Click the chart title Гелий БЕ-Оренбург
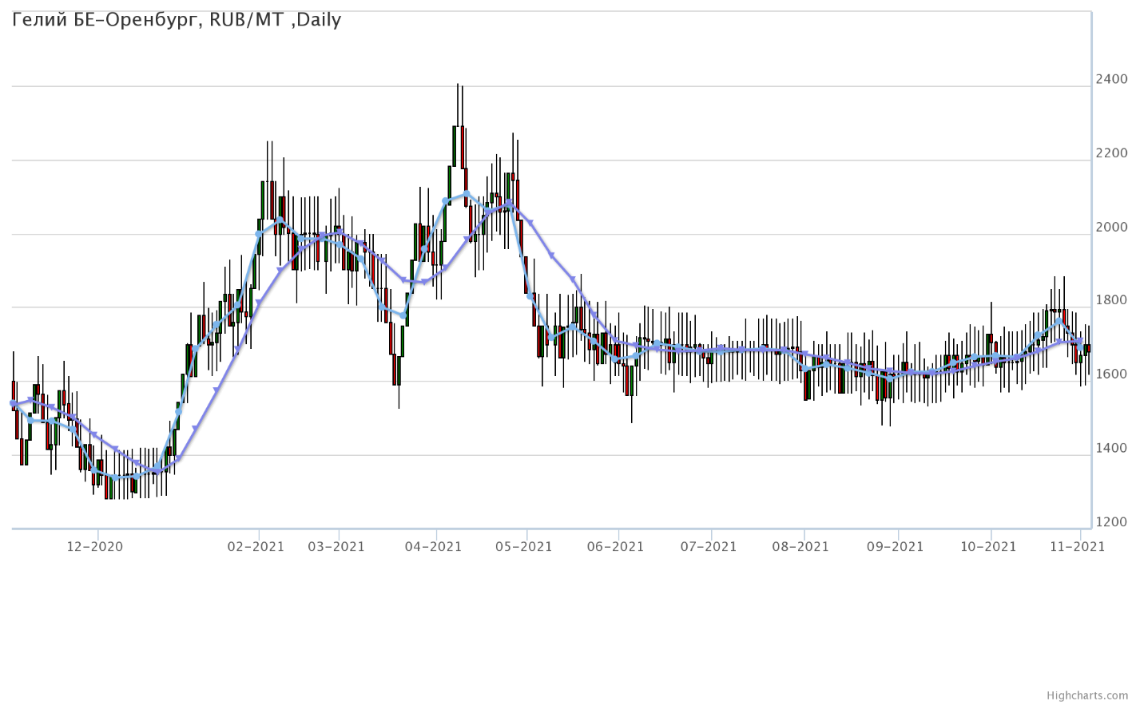This screenshot has height=705, width=1140. pyautogui.click(x=177, y=20)
